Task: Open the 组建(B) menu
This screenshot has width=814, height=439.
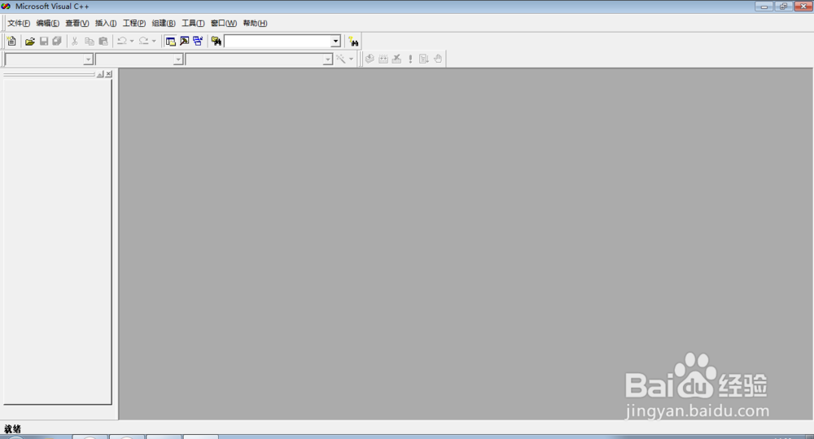Action: pyautogui.click(x=164, y=24)
